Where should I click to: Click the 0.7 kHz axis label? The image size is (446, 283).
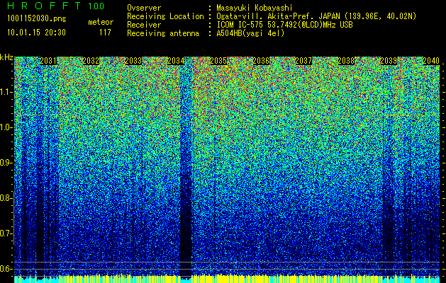6,233
